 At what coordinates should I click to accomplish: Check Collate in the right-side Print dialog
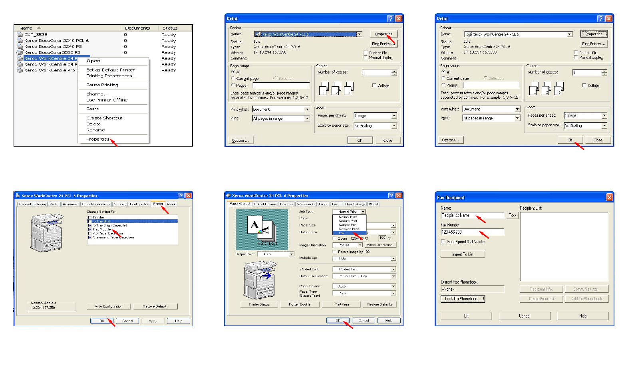click(584, 85)
